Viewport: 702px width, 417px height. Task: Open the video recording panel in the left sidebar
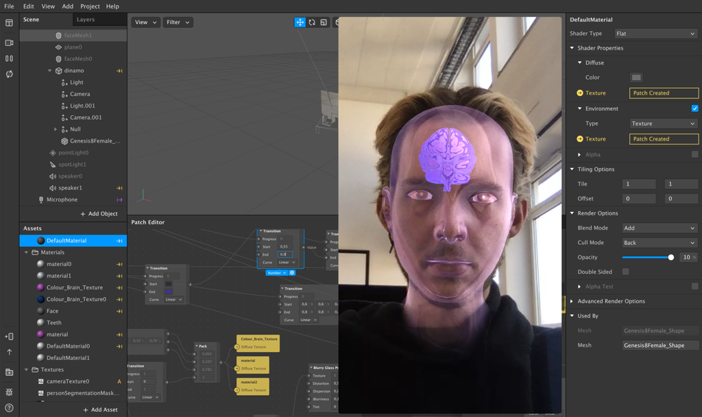9,42
